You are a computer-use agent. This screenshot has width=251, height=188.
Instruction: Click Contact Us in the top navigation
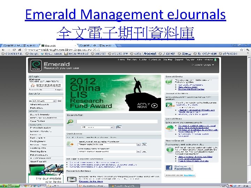pos(155,60)
